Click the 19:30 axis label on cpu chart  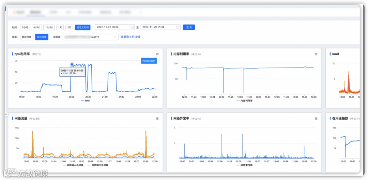(x=55, y=97)
